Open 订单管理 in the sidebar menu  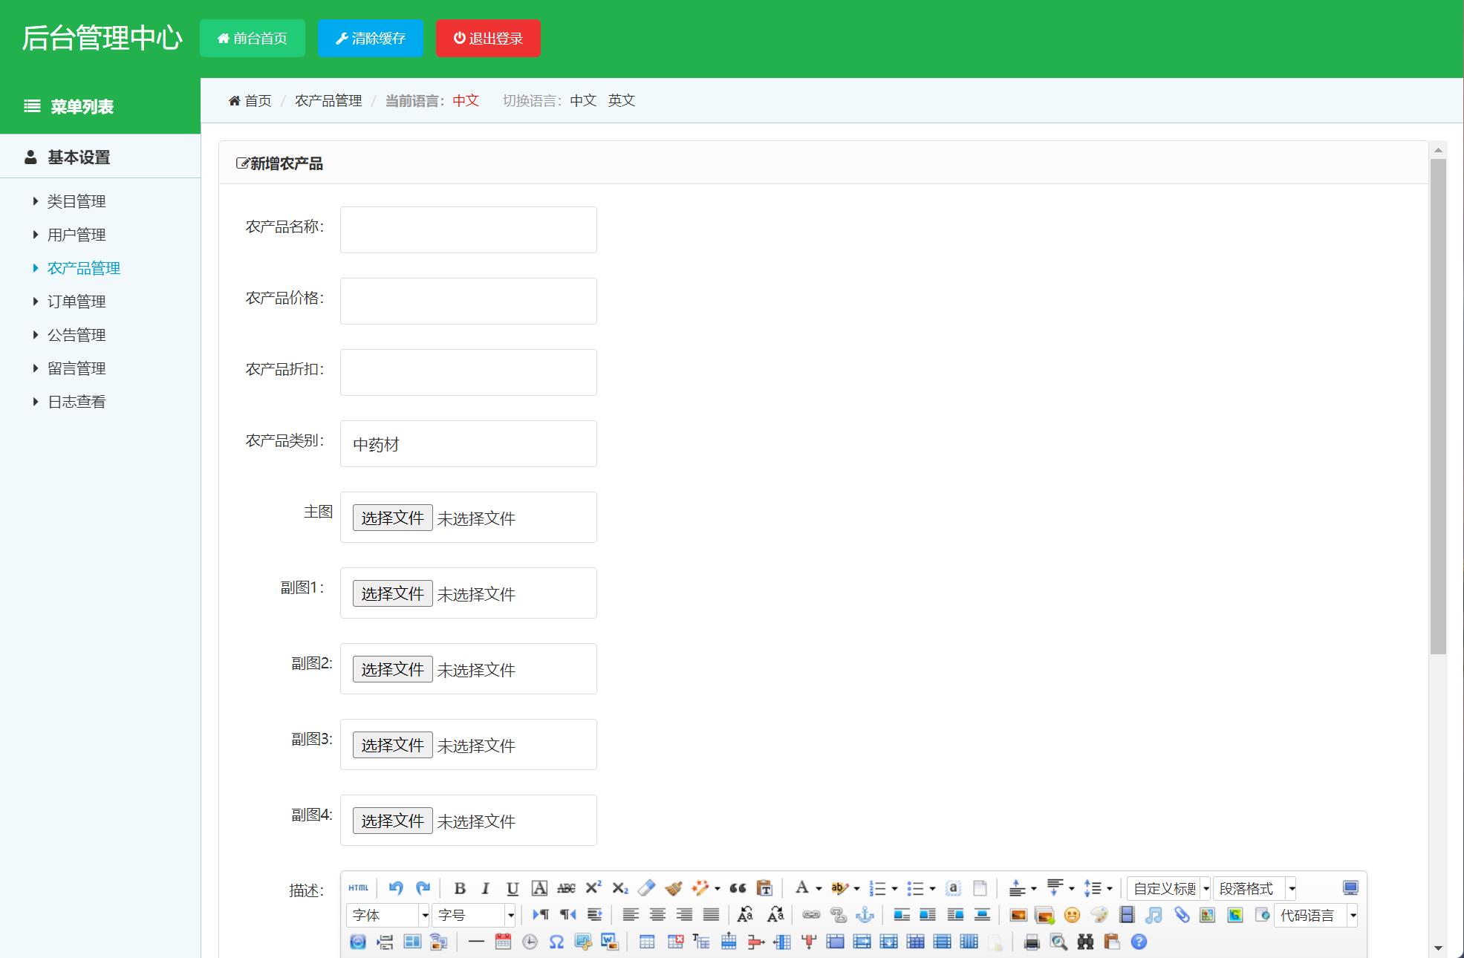click(x=77, y=302)
